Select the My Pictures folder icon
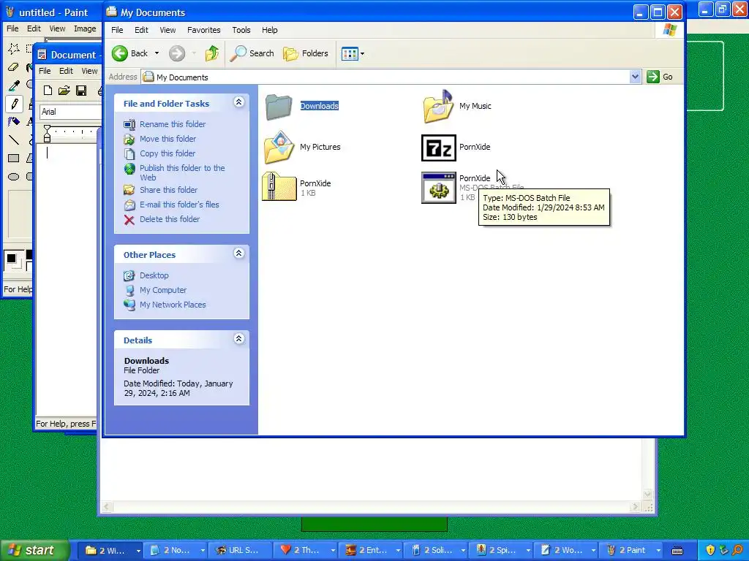 tap(279, 147)
